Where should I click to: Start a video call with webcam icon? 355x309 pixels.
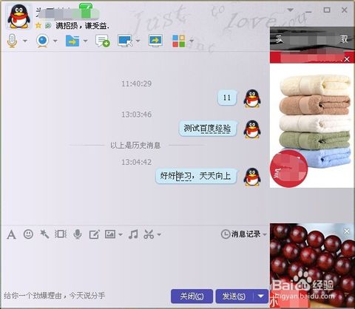43,41
